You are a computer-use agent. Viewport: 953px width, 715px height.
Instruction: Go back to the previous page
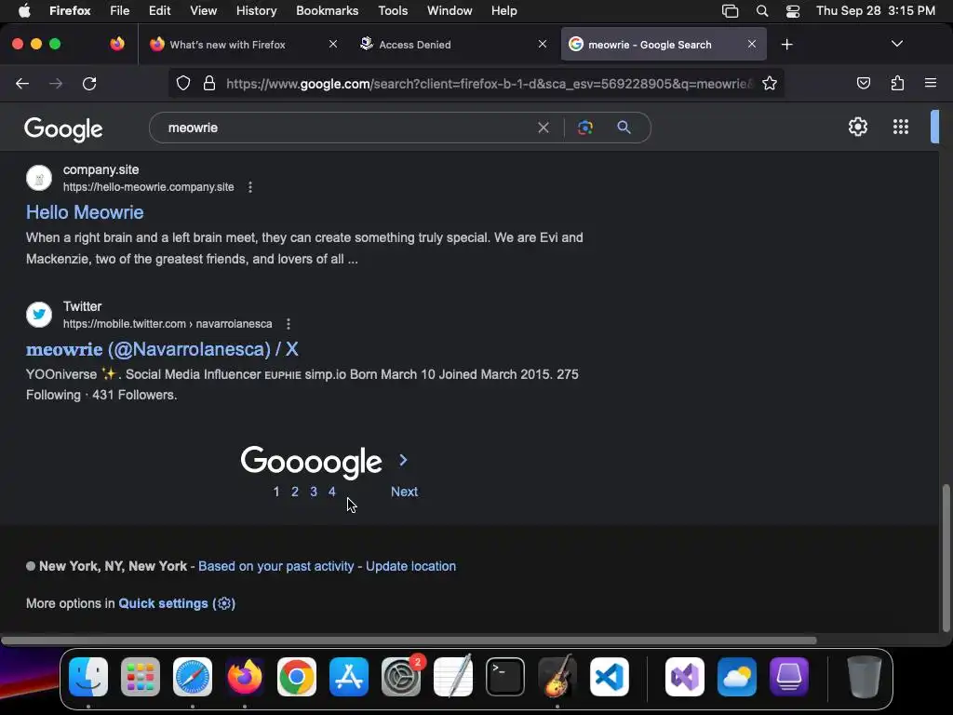(x=22, y=83)
